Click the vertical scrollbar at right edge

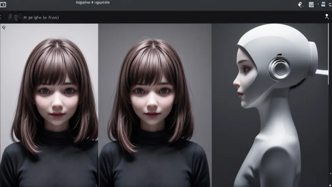(328, 54)
